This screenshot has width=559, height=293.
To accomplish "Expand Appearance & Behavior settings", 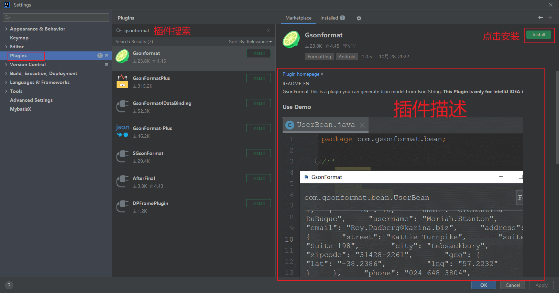I will [6, 29].
